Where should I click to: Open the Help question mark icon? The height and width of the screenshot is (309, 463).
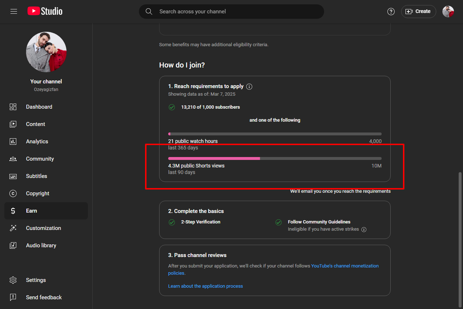pos(391,12)
